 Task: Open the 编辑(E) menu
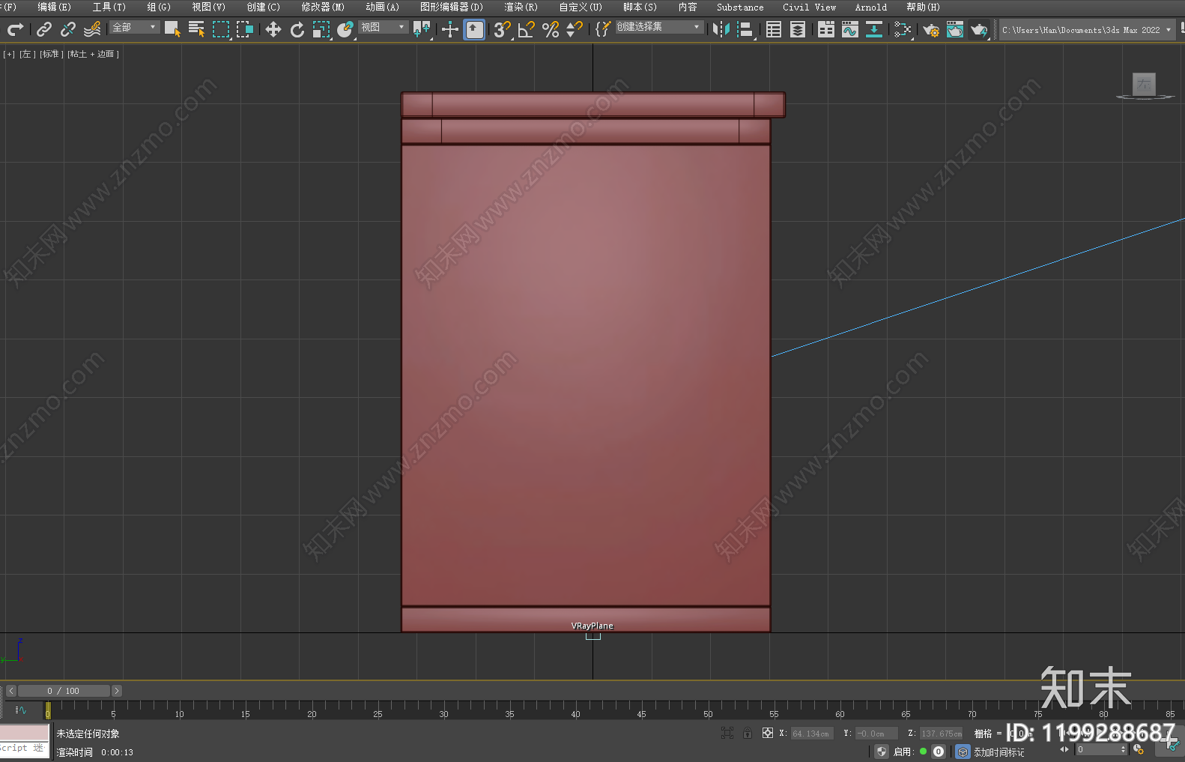(x=54, y=7)
